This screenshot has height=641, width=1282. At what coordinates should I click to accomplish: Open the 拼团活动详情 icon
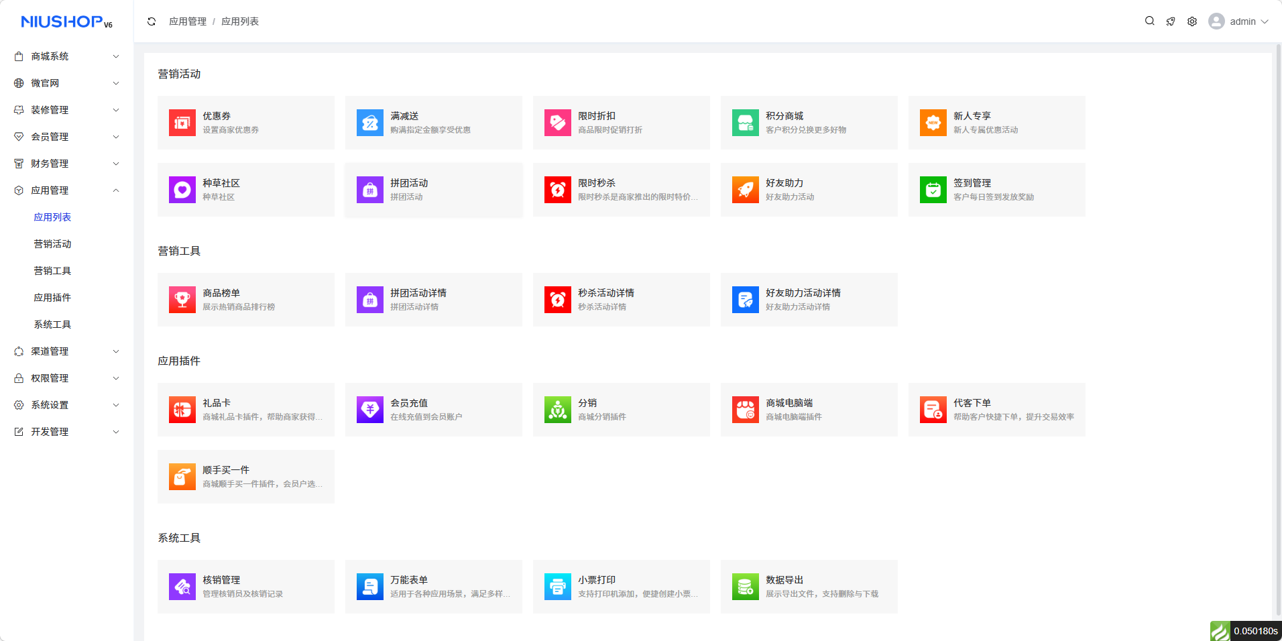[x=370, y=300]
